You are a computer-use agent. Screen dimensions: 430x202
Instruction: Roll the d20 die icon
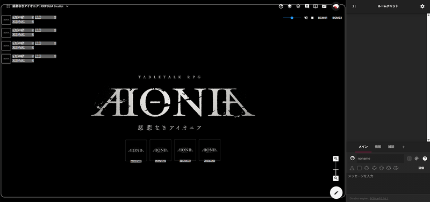click(x=389, y=168)
